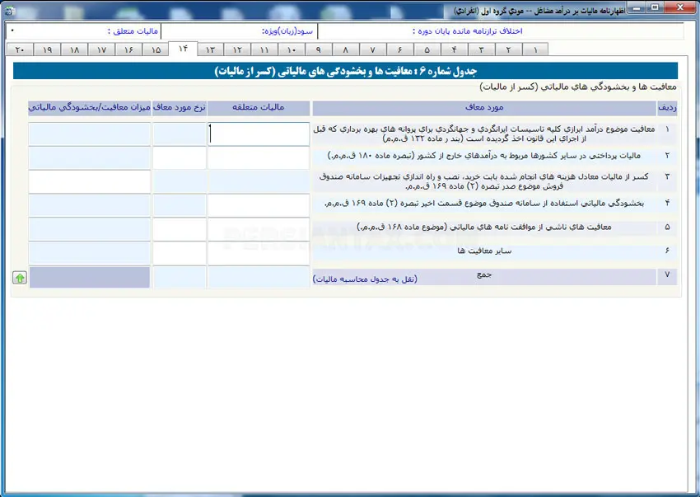Switch to tab ۷
Image resolution: width=700 pixels, height=497 pixels.
tap(372, 49)
